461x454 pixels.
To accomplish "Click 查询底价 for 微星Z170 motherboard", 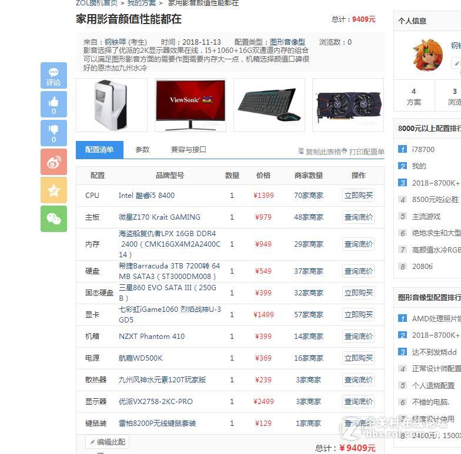I will click(359, 217).
